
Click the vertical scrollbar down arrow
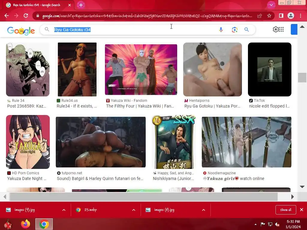[x=302, y=187]
